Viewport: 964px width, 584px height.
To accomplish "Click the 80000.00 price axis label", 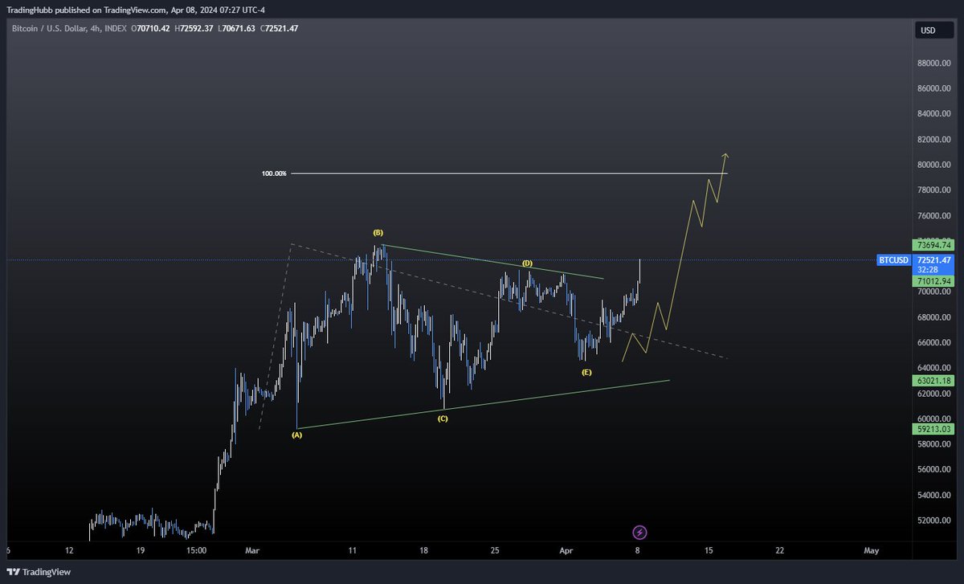I will pos(935,165).
